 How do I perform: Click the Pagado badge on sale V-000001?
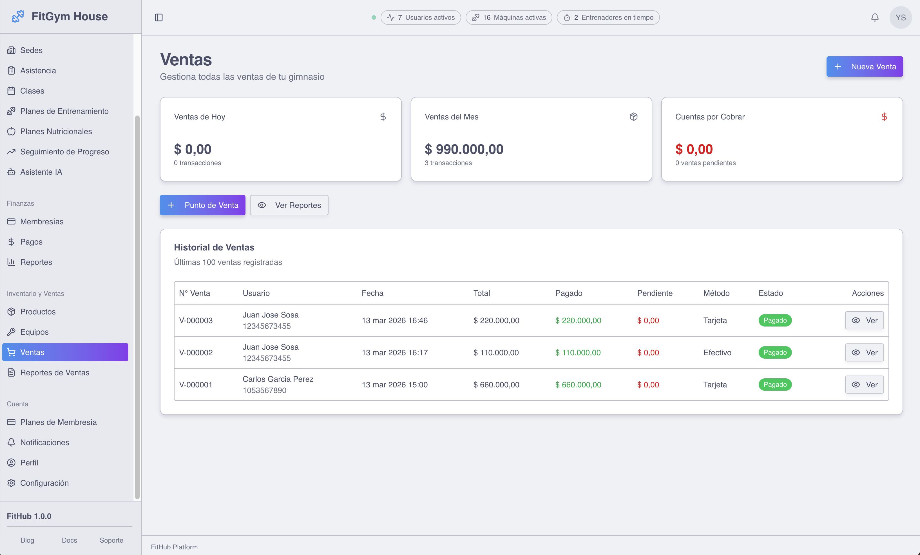775,385
